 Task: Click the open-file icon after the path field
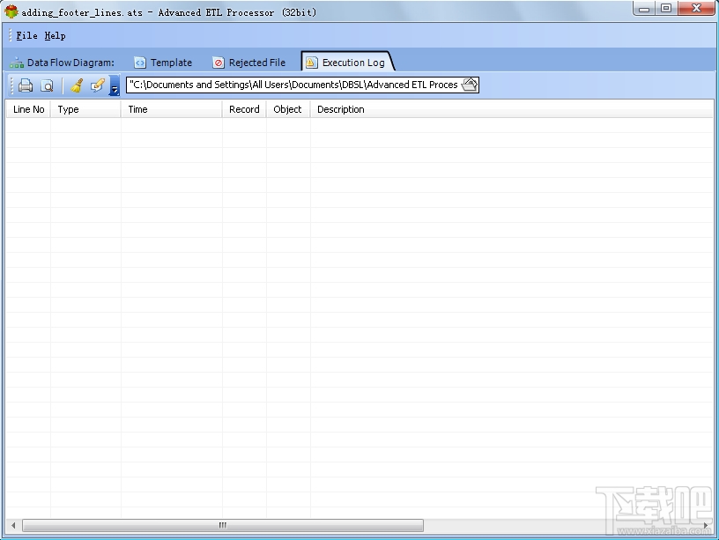point(469,84)
